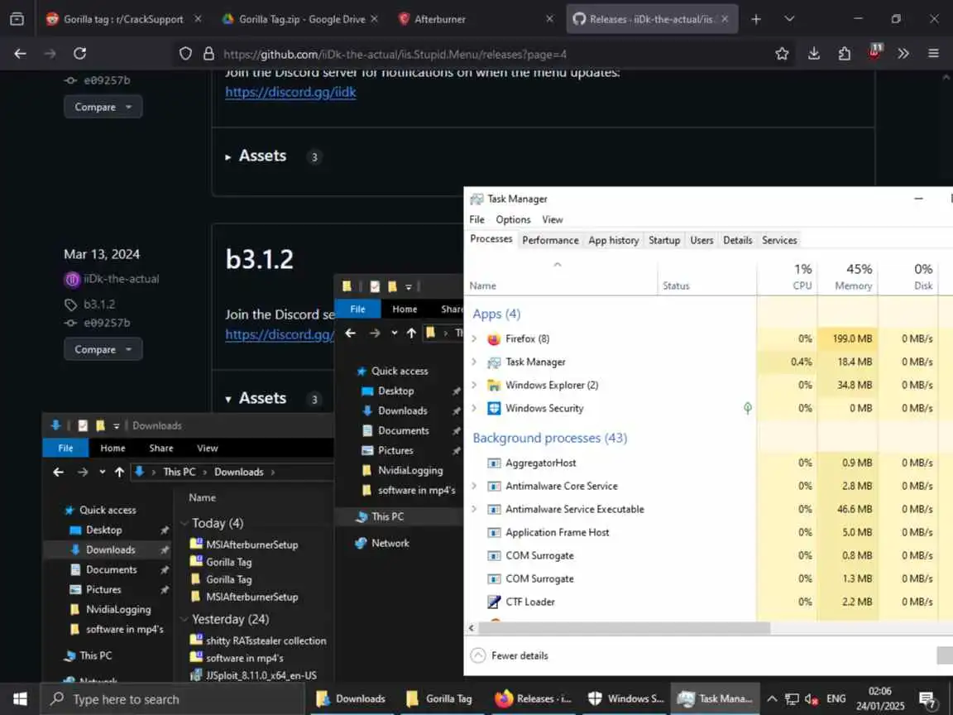Screen dimensions: 953x715
Task: Open File tab in Downloads Explorer window
Action: [65, 448]
